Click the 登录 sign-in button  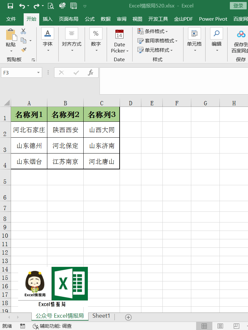238,6
